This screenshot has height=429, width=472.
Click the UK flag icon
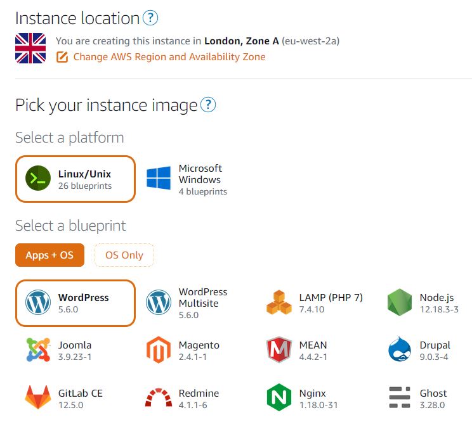(30, 48)
